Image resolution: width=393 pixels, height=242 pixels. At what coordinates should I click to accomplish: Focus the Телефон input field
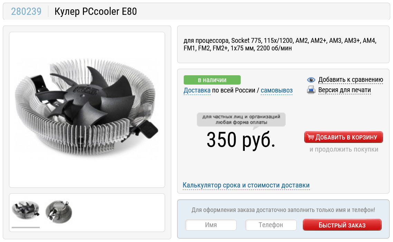[271, 225]
